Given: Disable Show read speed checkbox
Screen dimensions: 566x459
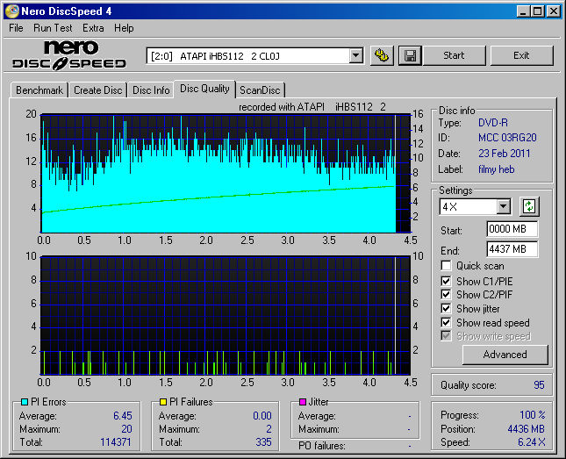Looking at the screenshot, I should 446,322.
